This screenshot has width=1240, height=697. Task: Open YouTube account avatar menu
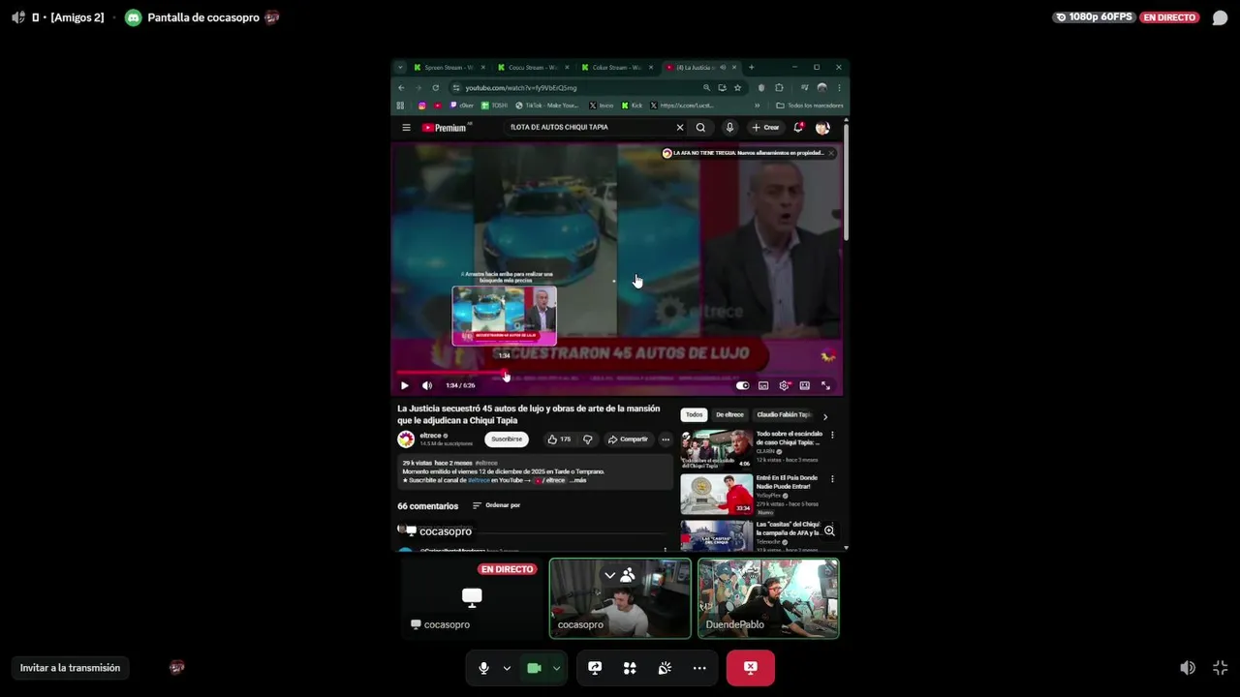822,127
